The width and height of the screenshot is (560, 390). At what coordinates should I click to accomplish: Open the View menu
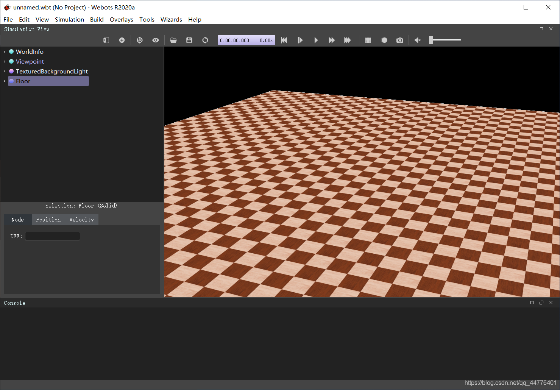point(42,19)
